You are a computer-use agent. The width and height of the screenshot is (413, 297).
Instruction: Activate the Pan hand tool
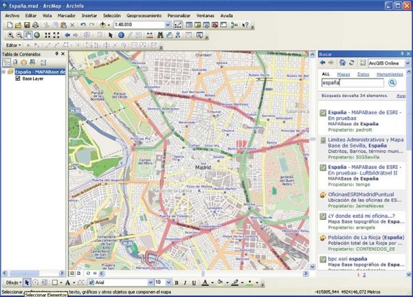pyautogui.click(x=28, y=35)
